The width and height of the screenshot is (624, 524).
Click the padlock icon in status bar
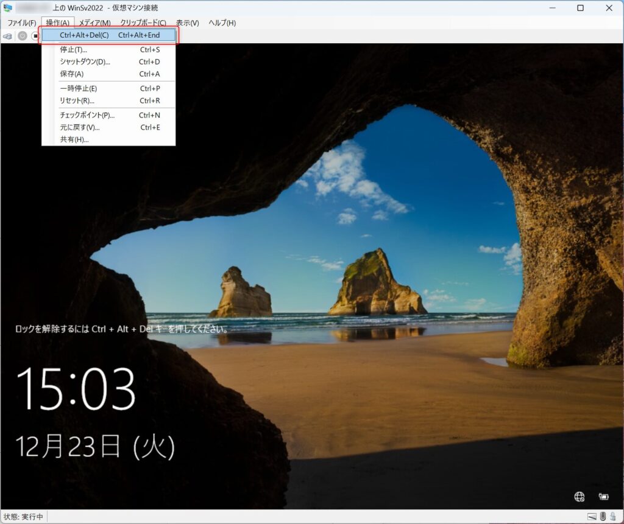pos(612,517)
